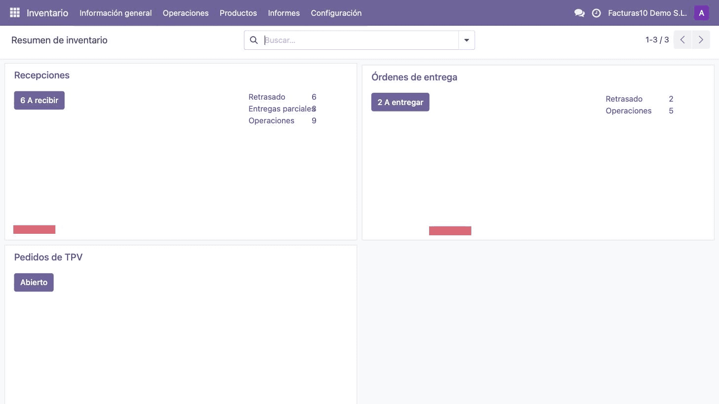Click Retrasado in Recepciones card
Screen dimensions: 719x404
(267, 97)
